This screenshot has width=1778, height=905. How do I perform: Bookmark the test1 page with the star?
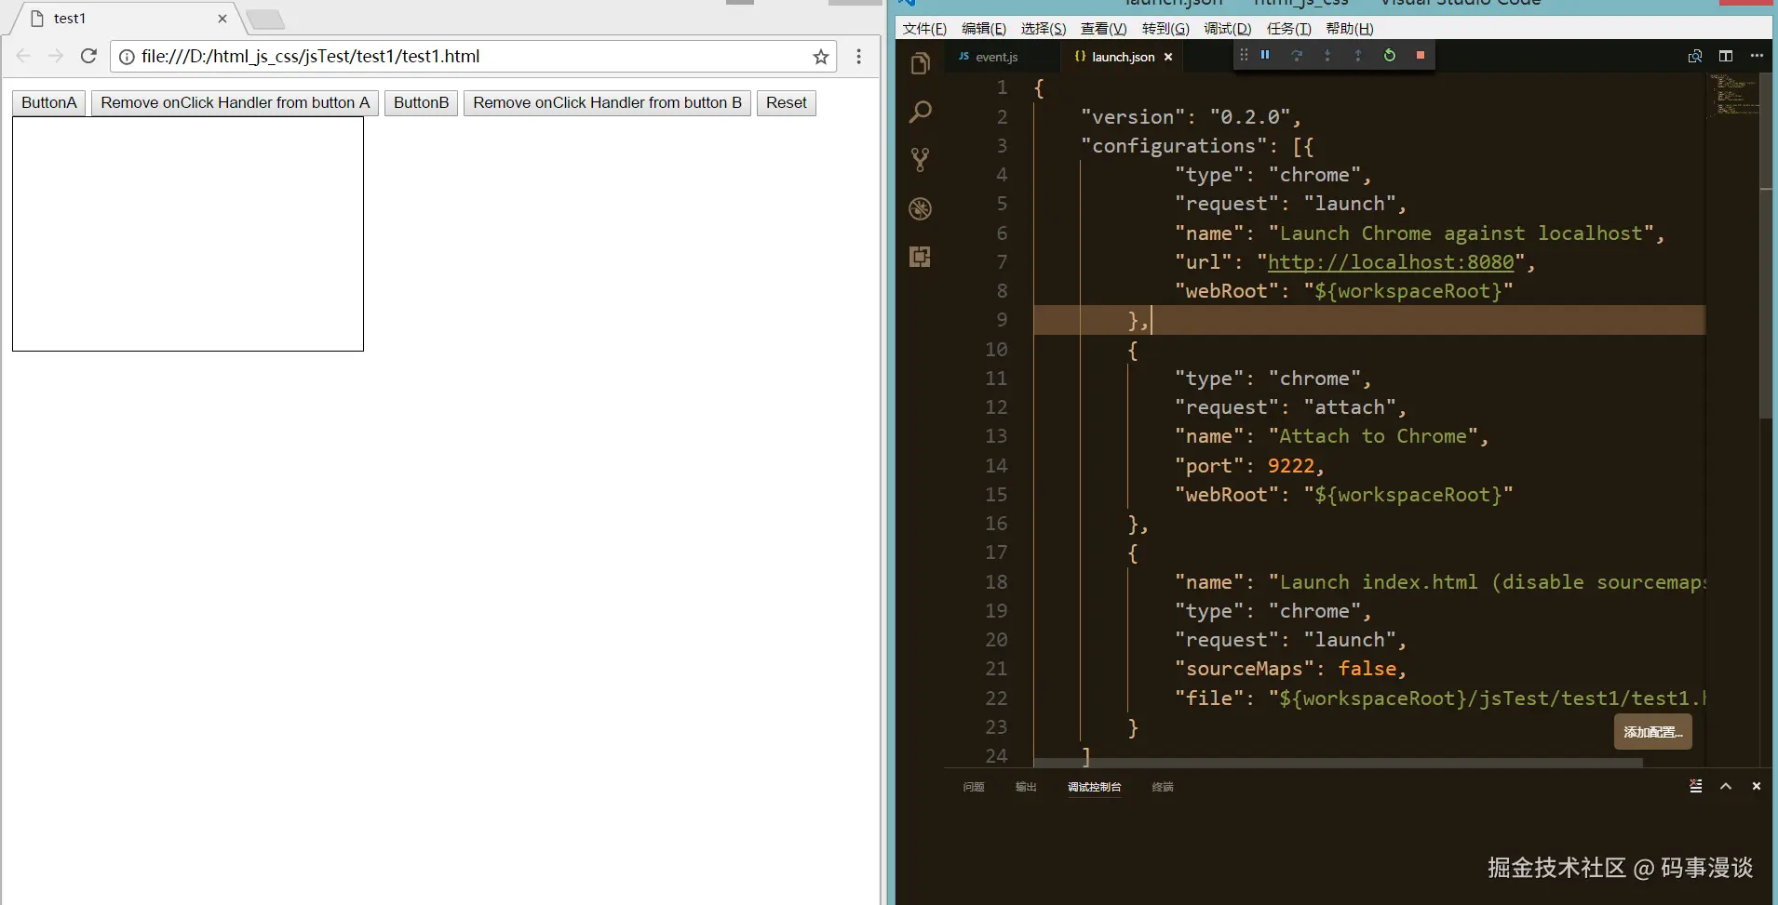coord(822,57)
